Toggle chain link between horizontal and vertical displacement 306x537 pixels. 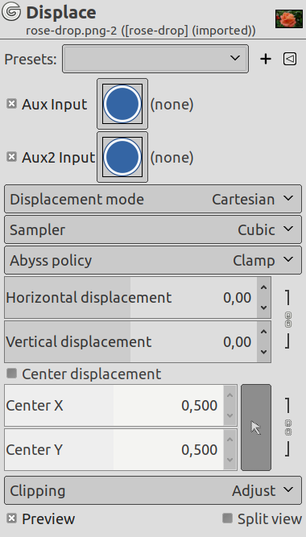point(288,320)
